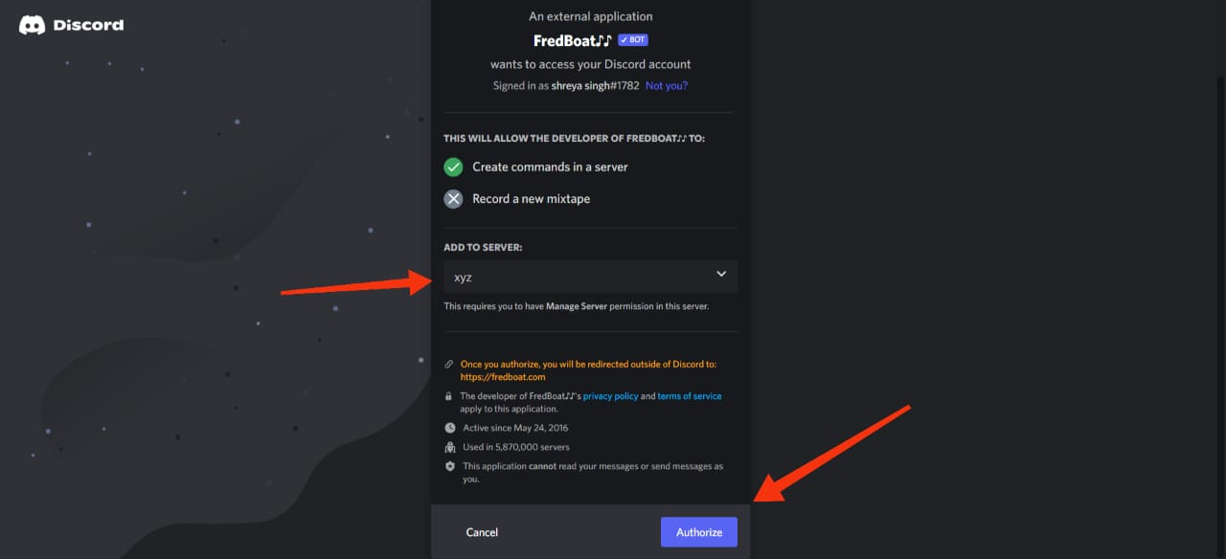
Task: Click the FredBoat application name heading
Action: [573, 40]
